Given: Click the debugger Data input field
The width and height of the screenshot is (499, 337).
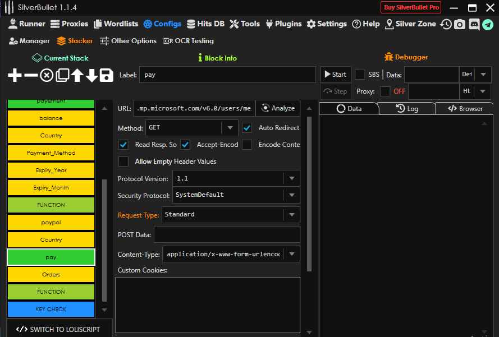Looking at the screenshot, I should pos(432,75).
